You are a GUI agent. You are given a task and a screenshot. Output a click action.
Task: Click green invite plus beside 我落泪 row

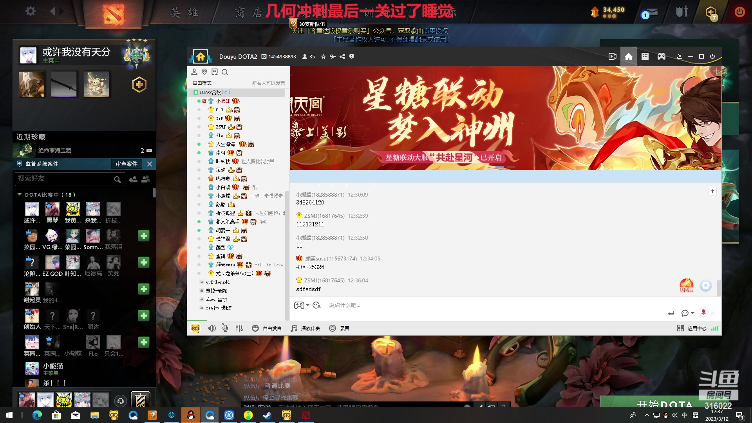coord(144,236)
